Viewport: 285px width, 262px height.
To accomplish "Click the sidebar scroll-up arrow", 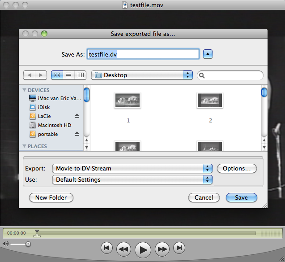I will tap(86, 140).
